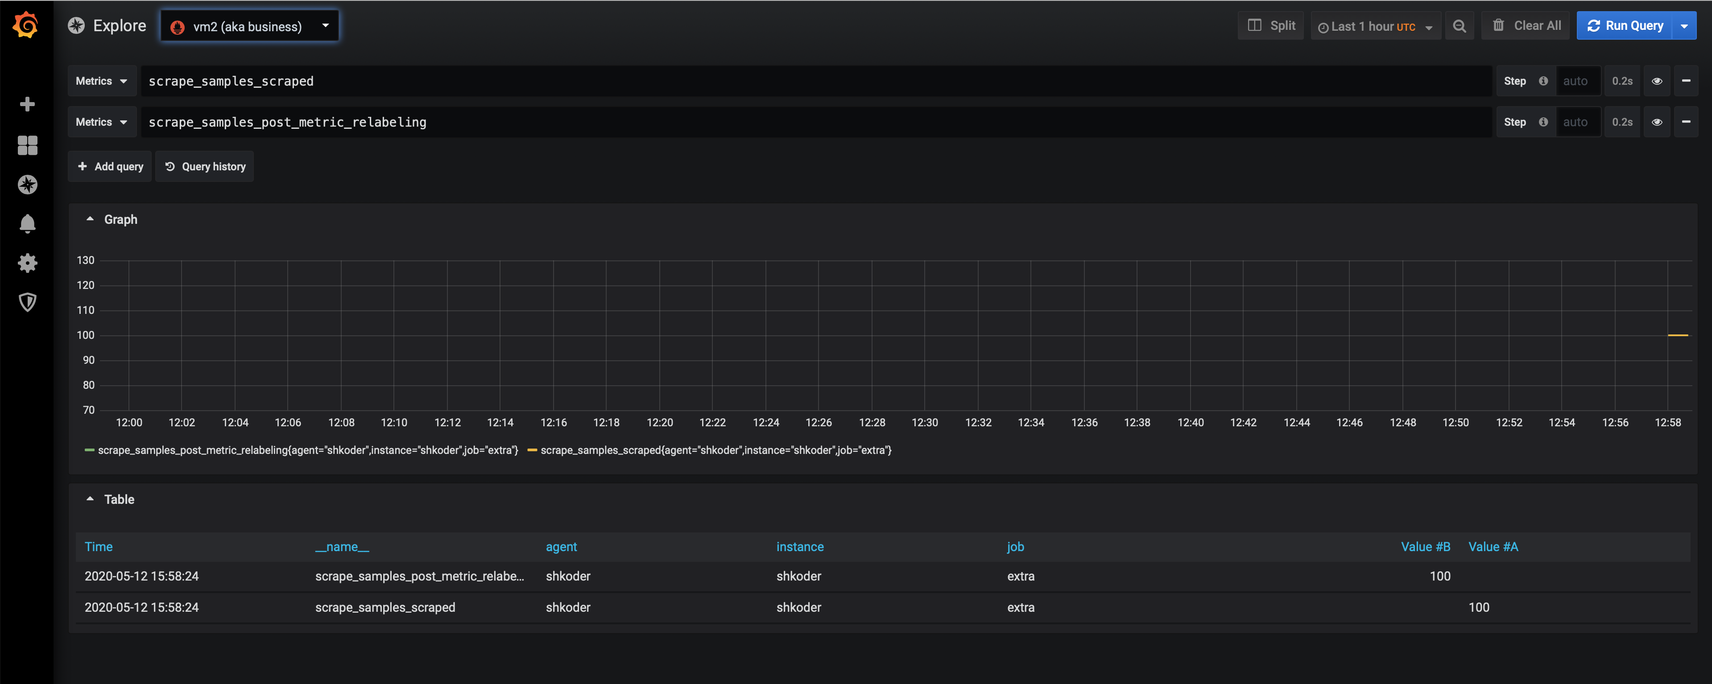Sort table by job column
Image resolution: width=1712 pixels, height=684 pixels.
pos(1015,547)
